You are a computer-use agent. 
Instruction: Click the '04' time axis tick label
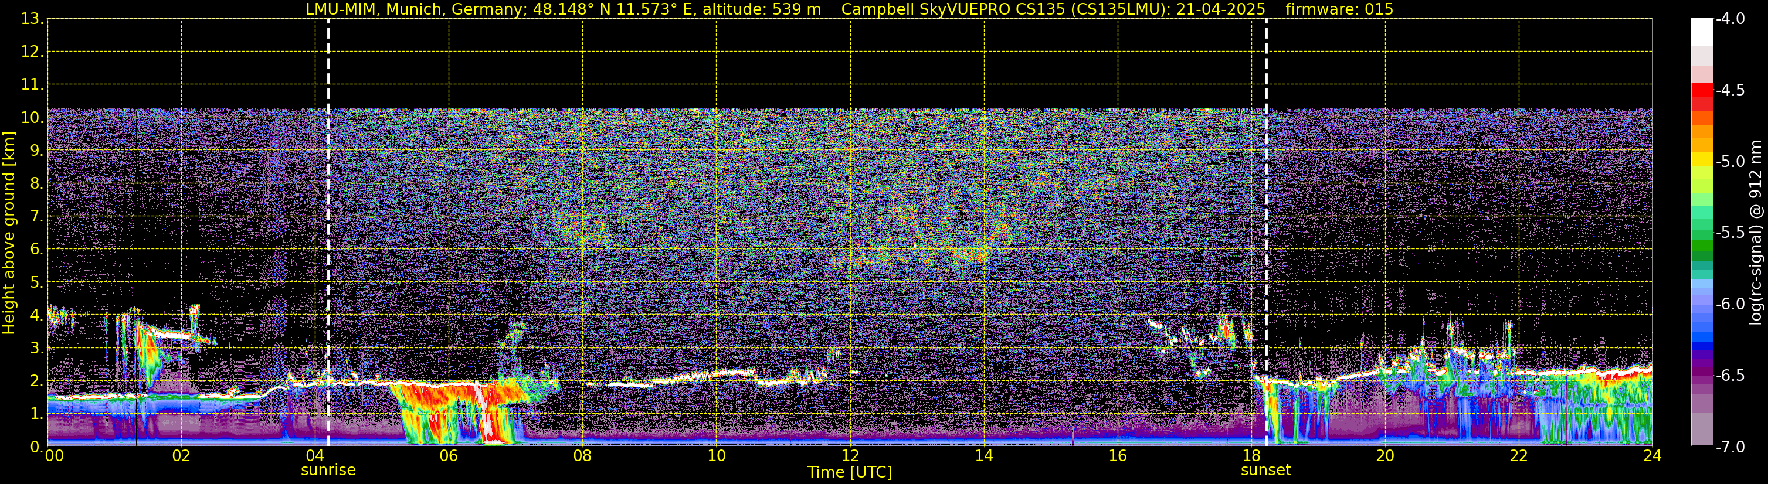point(315,456)
